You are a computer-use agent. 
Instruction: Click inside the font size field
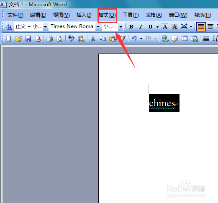[x=110, y=27]
